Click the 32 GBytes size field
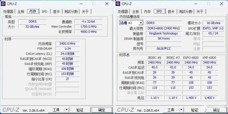 click(32, 27)
